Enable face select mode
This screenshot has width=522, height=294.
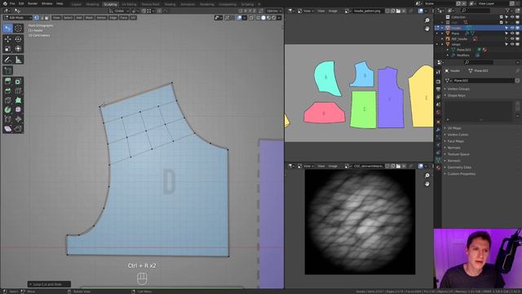46,18
